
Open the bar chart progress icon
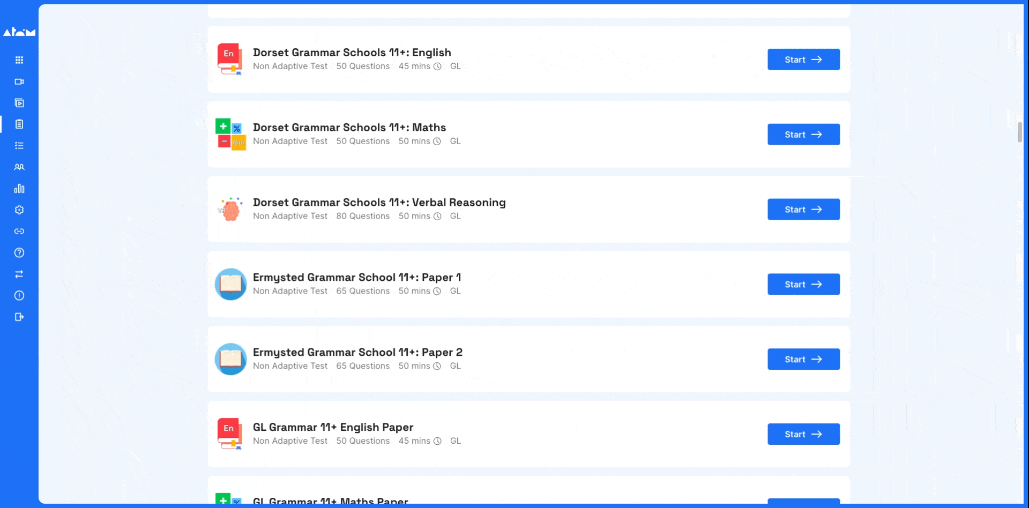tap(19, 189)
